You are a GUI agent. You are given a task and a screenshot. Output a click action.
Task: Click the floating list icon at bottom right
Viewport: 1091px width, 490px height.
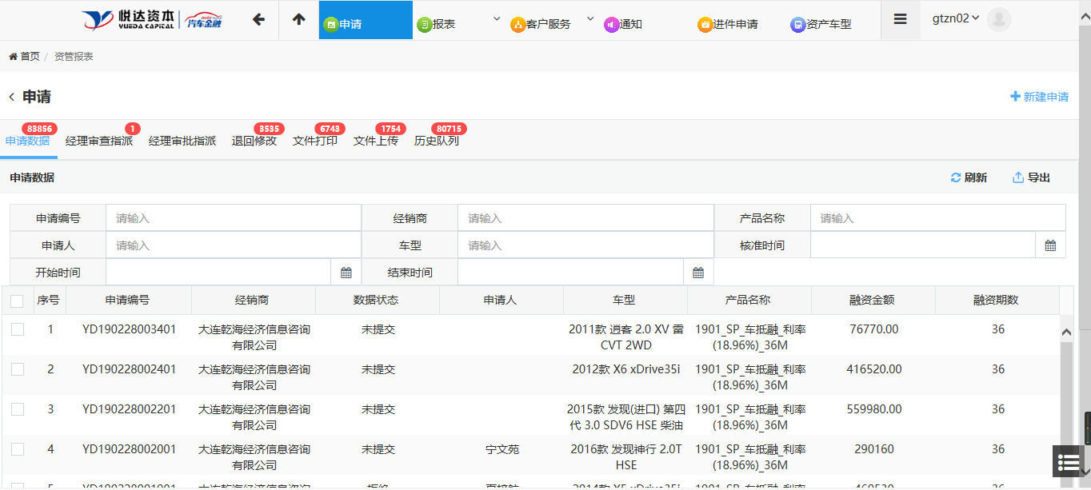pos(1068,461)
